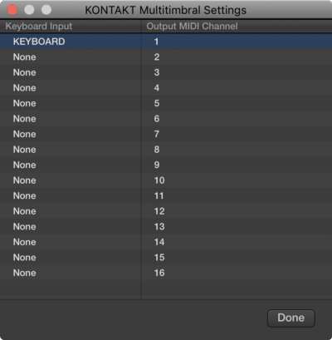Screen dimensions: 332x340
Task: Pick the None input for channel 16
Action: coord(24,273)
